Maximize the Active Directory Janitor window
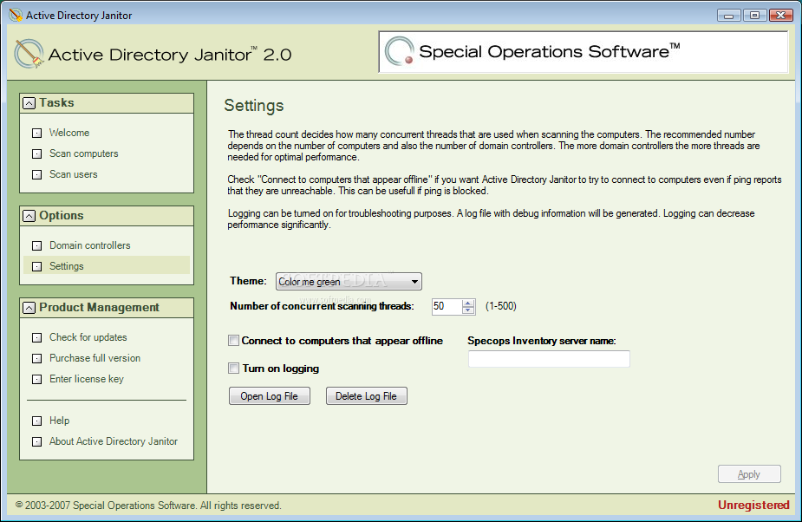 click(x=754, y=16)
